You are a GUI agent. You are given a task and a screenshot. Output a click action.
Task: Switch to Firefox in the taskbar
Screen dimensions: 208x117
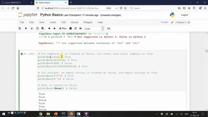[x=71, y=114]
